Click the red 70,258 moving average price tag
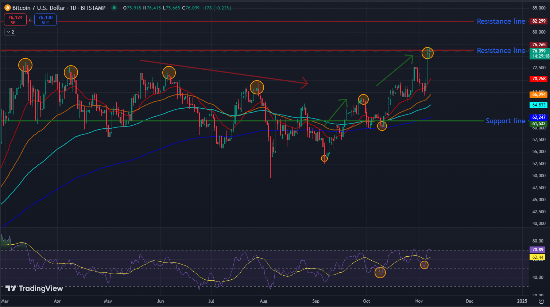 coord(539,79)
